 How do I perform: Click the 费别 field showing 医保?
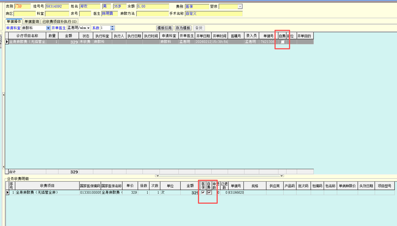197,6
